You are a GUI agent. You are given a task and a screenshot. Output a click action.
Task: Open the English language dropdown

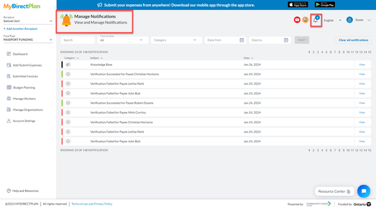tap(332, 20)
